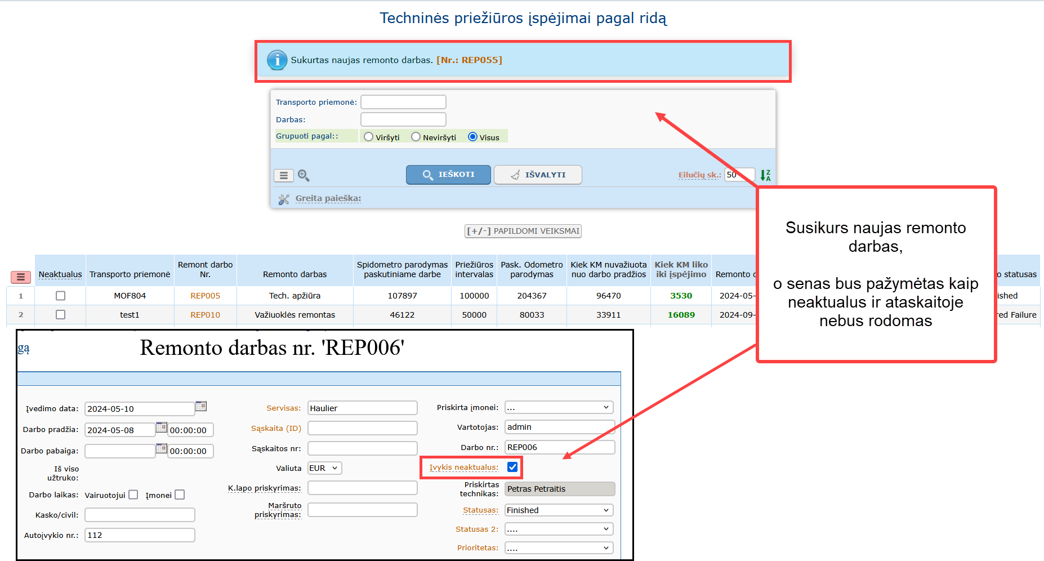The image size is (1044, 561).
Task: Click the Maršruto priskyrimas field
Action: [362, 510]
